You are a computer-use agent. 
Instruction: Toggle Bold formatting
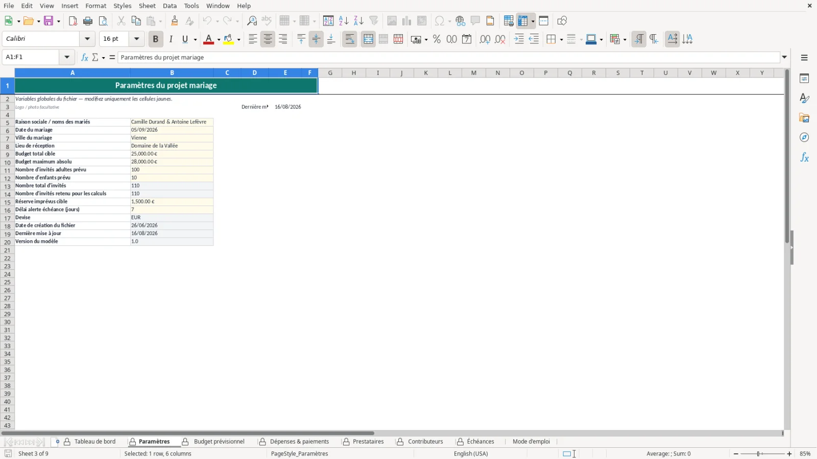pos(156,39)
